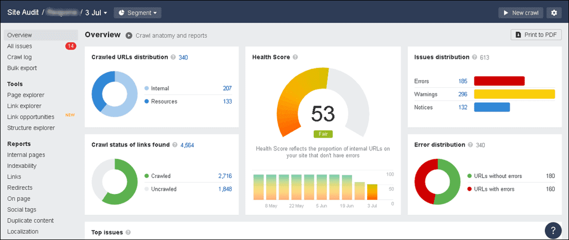Open Social tags report
This screenshot has height=240, width=569.
click(x=22, y=210)
